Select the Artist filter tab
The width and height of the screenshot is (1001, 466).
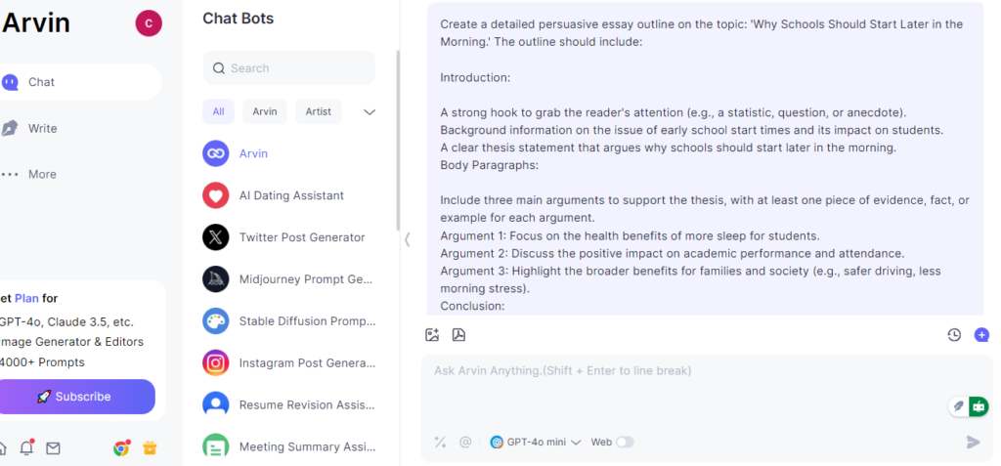(318, 111)
